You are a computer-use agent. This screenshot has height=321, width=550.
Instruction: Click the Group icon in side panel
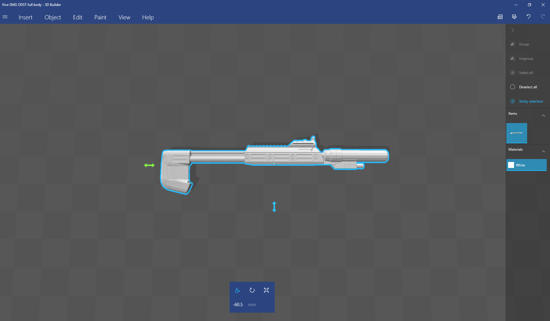513,44
